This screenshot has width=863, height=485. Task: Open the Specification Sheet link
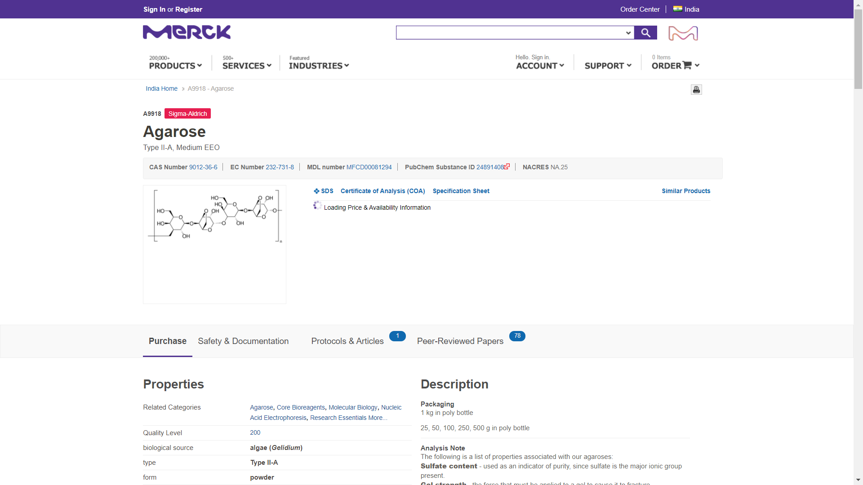[461, 191]
